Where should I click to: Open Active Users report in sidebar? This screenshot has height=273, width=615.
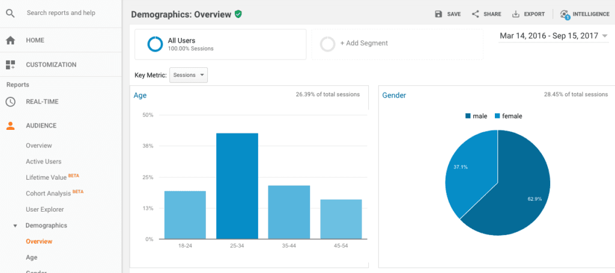click(x=43, y=161)
